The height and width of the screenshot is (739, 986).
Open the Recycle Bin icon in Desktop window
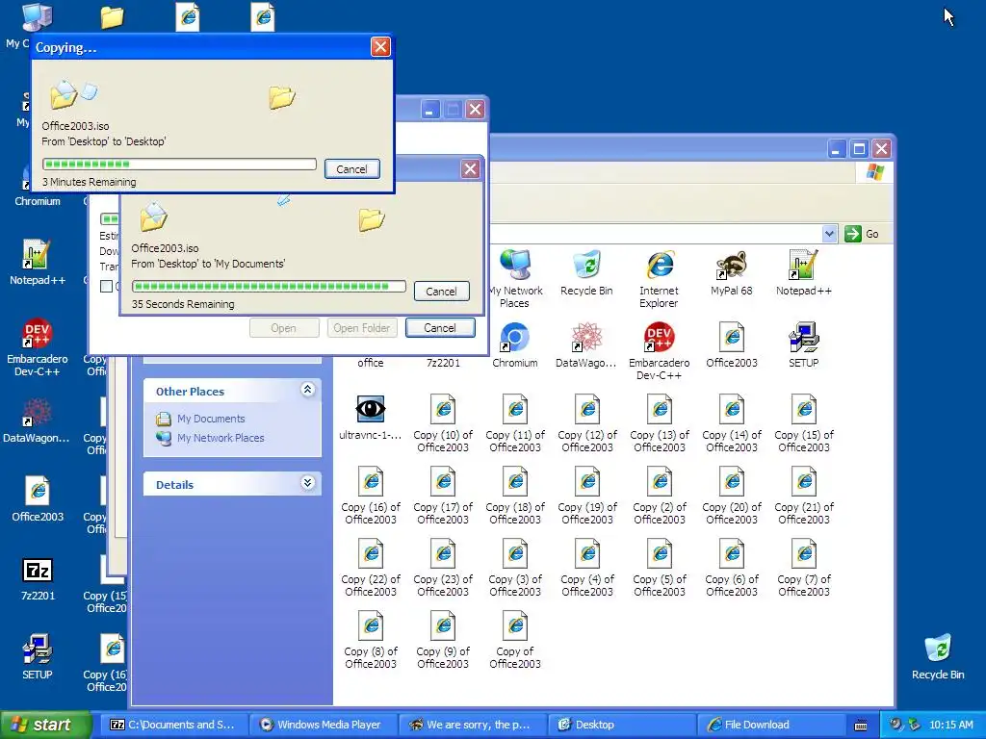tap(586, 272)
